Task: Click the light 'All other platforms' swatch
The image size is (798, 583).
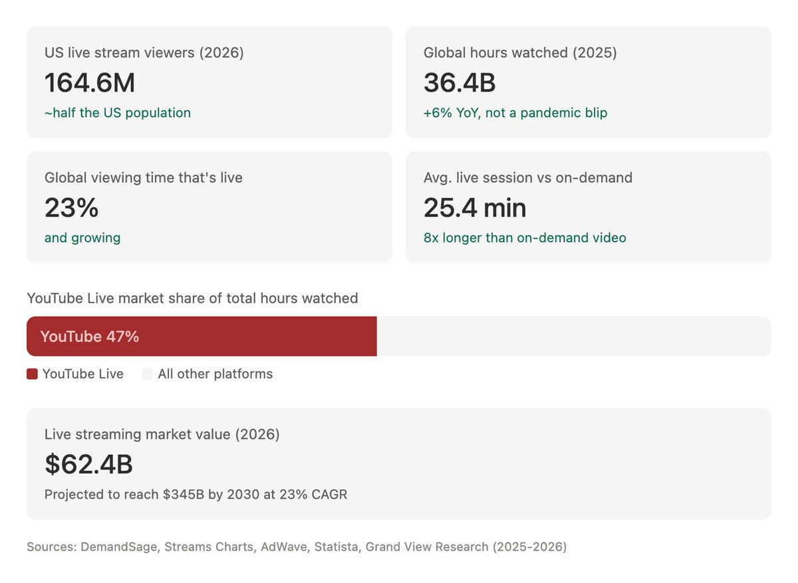Action: (148, 374)
